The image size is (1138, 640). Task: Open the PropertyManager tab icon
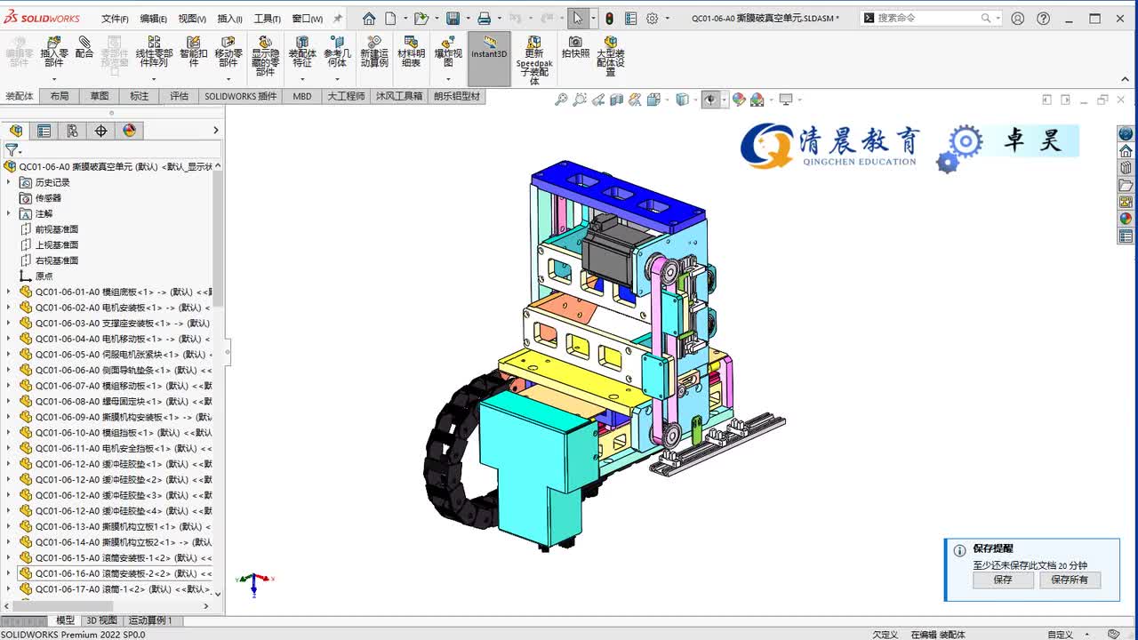point(44,131)
